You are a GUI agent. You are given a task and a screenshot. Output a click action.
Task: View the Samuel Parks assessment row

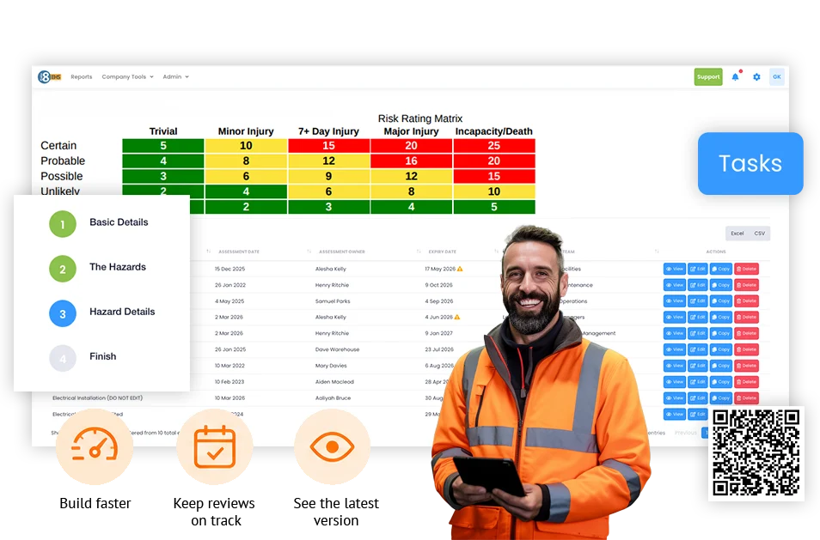coord(675,301)
